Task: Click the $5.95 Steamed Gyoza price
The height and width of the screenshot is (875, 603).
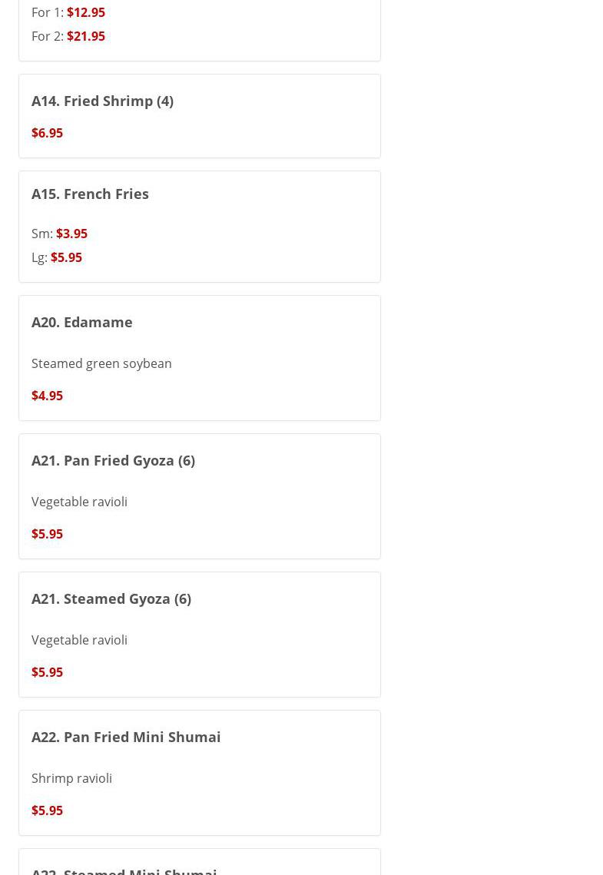Action: 47,672
